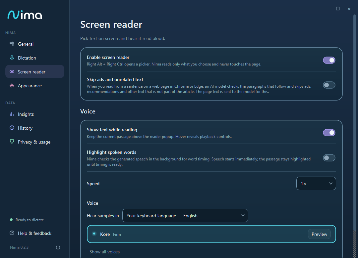
Task: Select the Kore voice radio button
Action: point(94,234)
